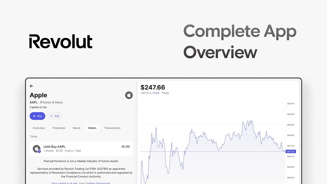
Task: Click the Capital at risk label
Action: 38,107
